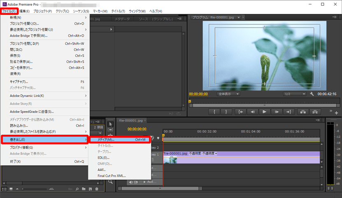Image resolution: width=342 pixels, height=198 pixels.
Task: Select 別名で保存(A)... in File menu
Action: click(x=45, y=62)
